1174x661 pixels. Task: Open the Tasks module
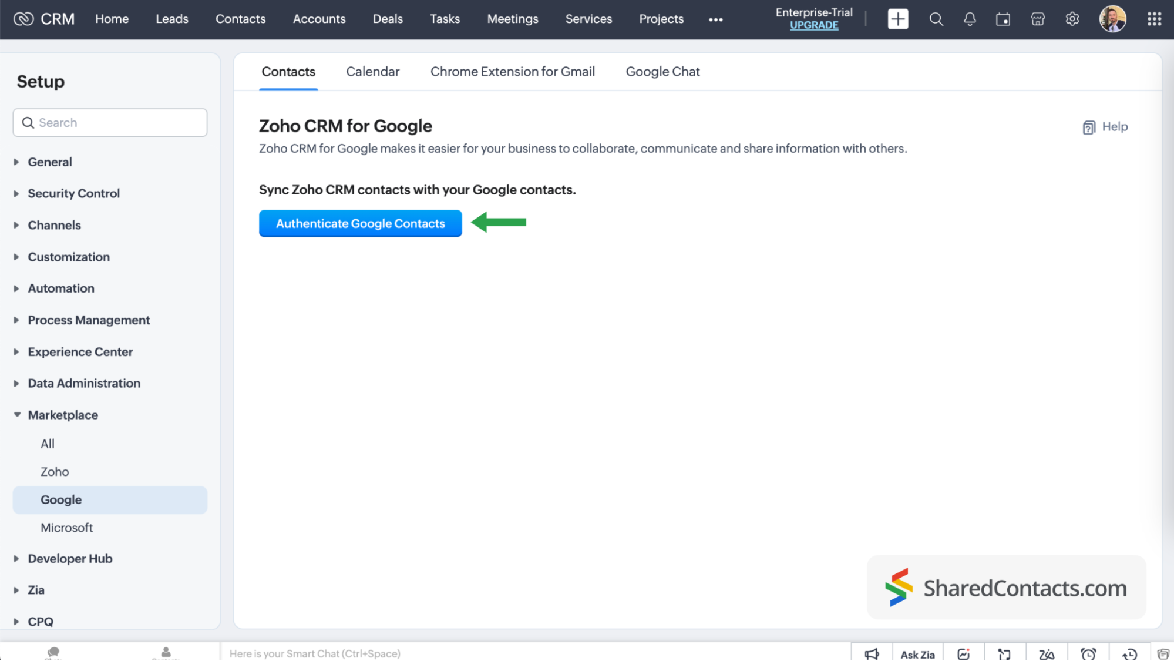[445, 19]
